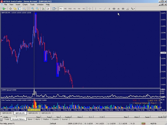Image resolution: width=167 pixels, height=125 pixels.
Task: Open the Journal tab
Action: coord(65,119)
